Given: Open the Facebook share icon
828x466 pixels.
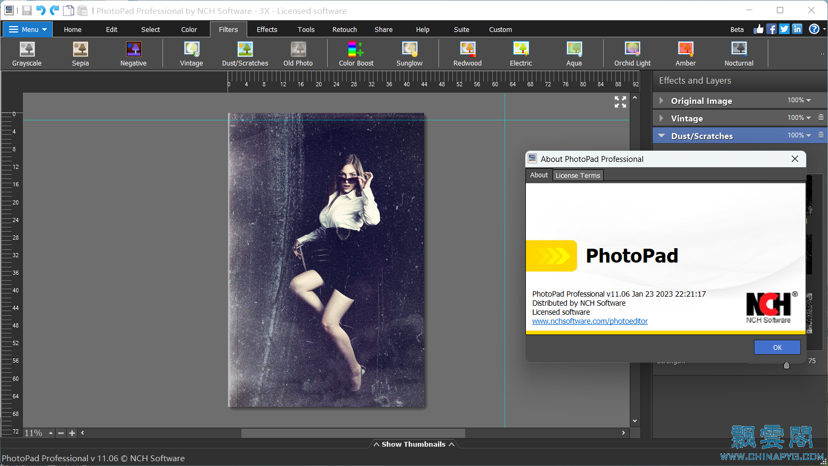Looking at the screenshot, I should click(772, 29).
